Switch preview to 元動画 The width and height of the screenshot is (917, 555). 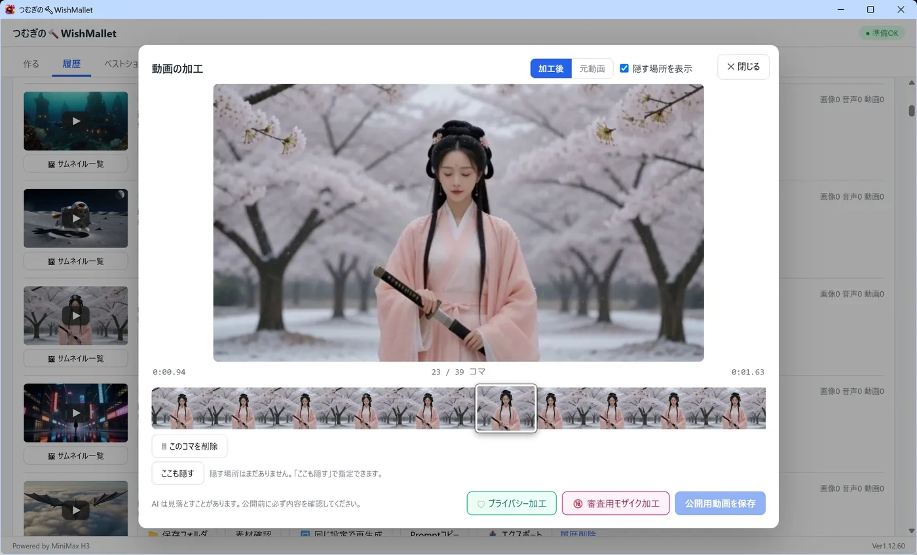click(592, 68)
